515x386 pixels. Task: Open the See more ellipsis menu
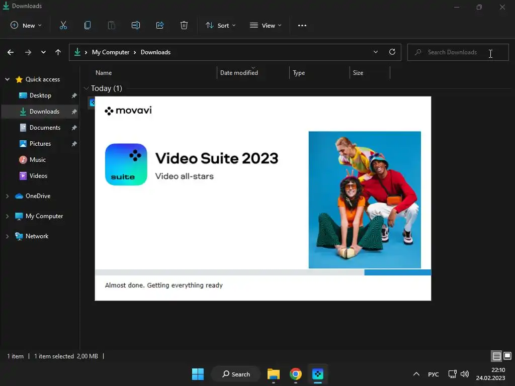(x=302, y=25)
